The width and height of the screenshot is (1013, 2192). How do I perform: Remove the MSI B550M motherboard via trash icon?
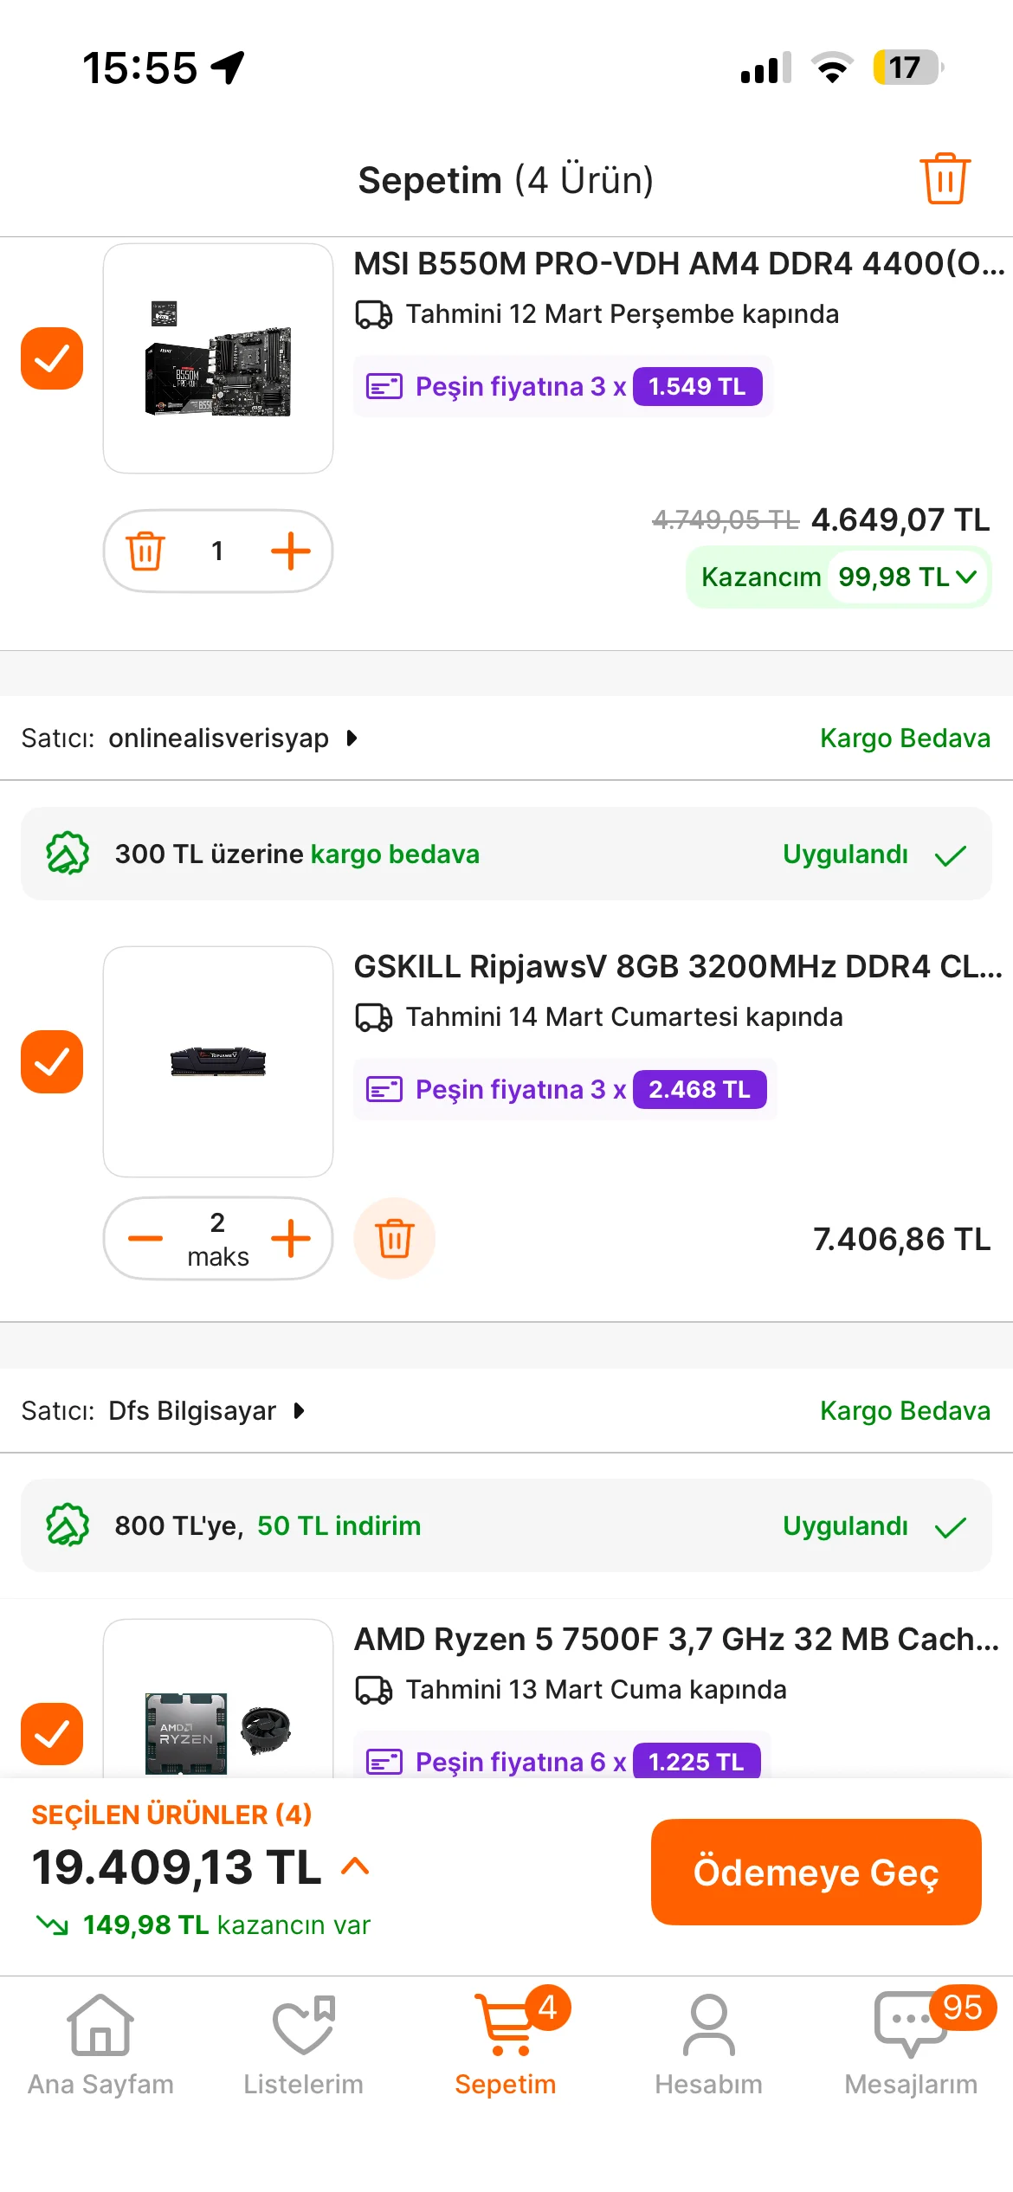click(x=145, y=551)
